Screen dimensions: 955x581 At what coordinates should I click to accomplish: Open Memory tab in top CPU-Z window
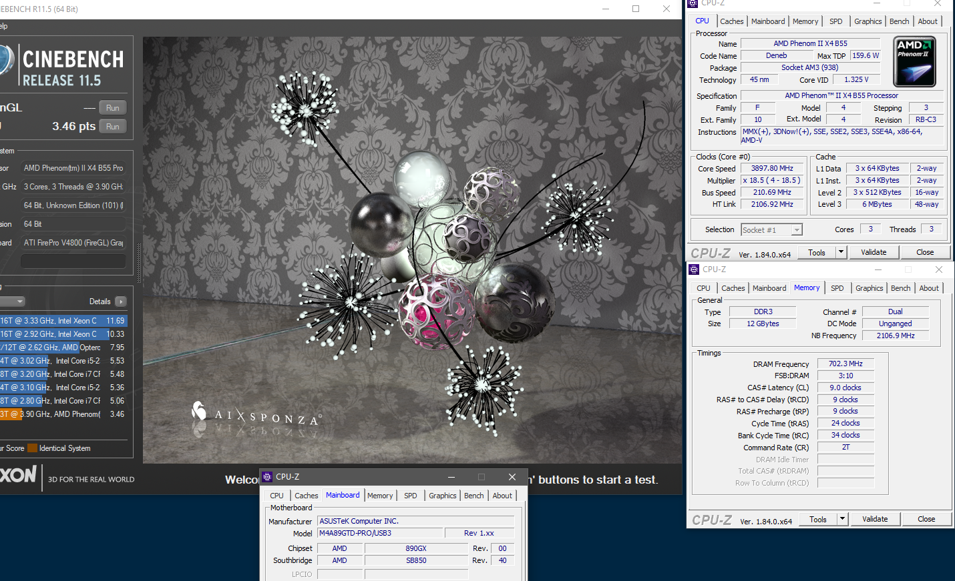tap(805, 21)
